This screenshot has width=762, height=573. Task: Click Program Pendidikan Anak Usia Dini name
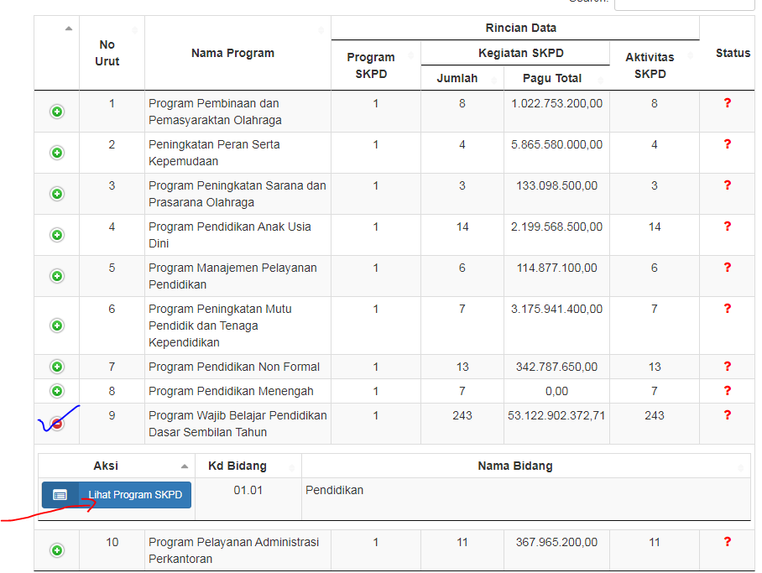click(x=229, y=235)
